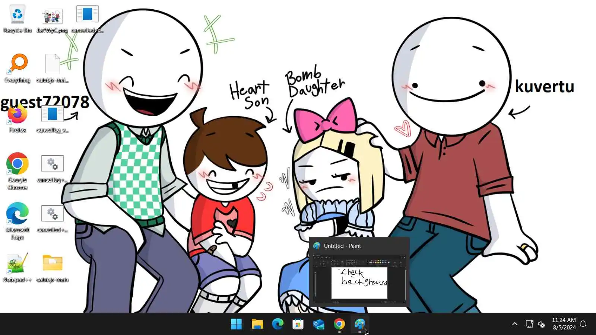Select the cancelled+ batch file icon
This screenshot has height=335, width=596.
tap(52, 218)
